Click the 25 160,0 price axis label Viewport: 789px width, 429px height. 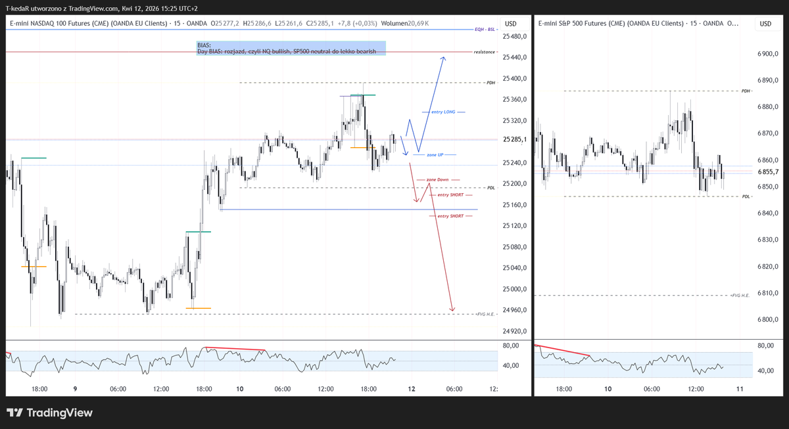click(515, 205)
